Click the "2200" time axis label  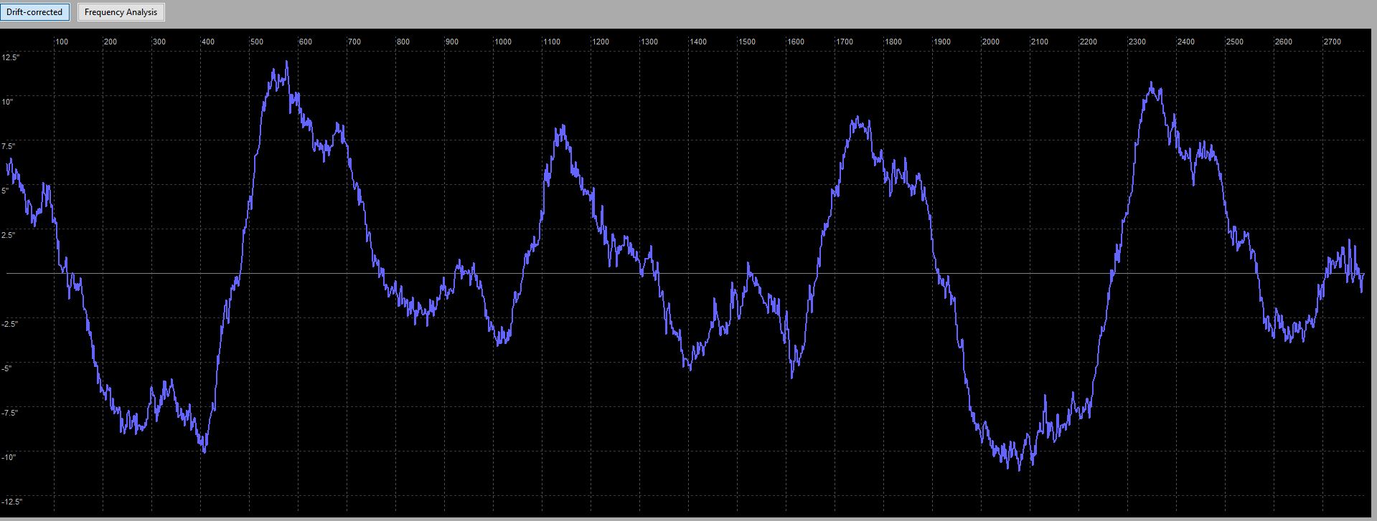(1089, 42)
